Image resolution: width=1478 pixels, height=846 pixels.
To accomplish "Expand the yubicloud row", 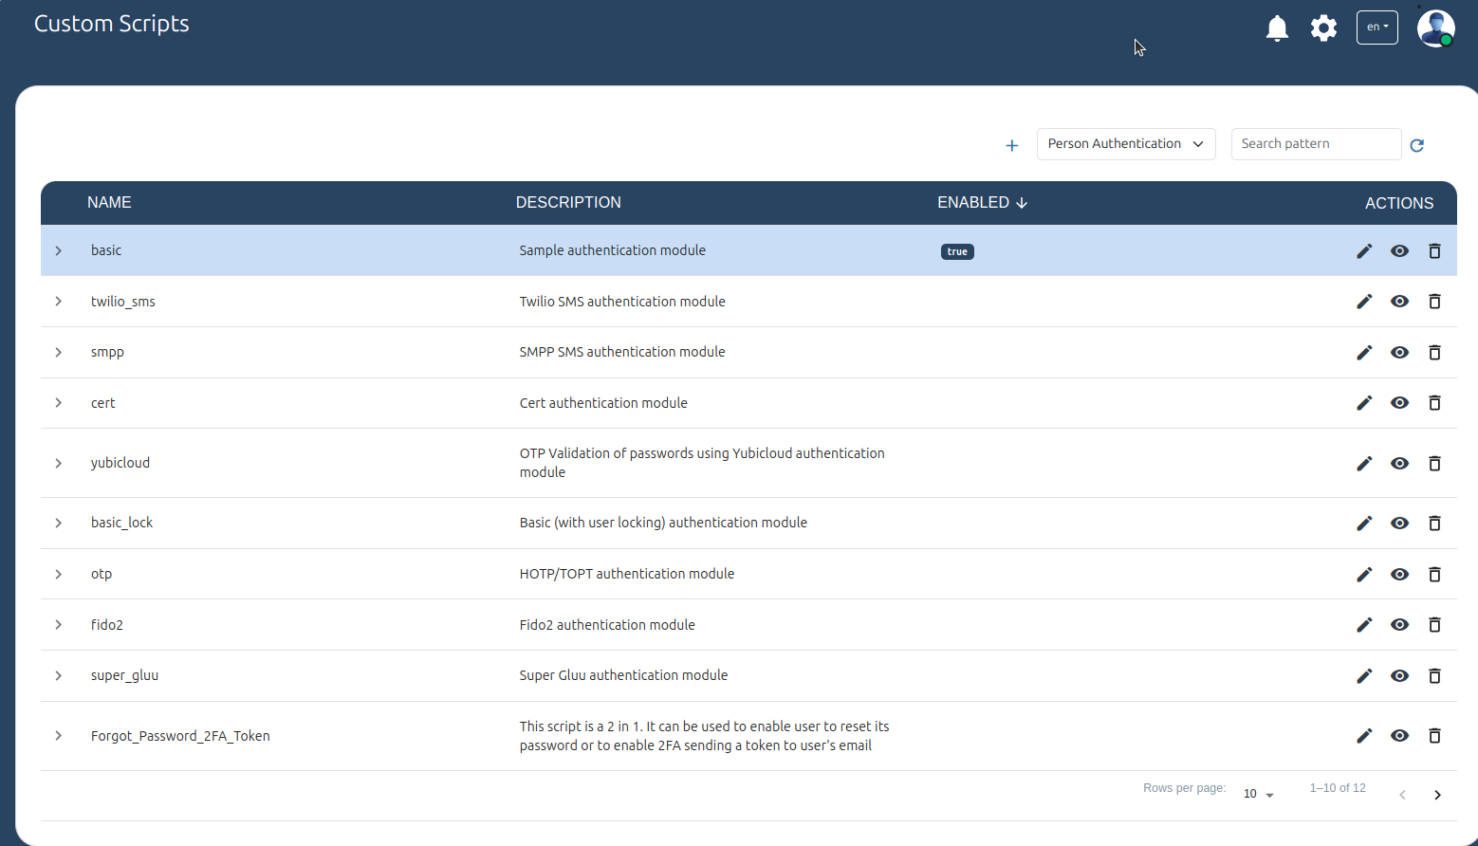I will point(59,463).
